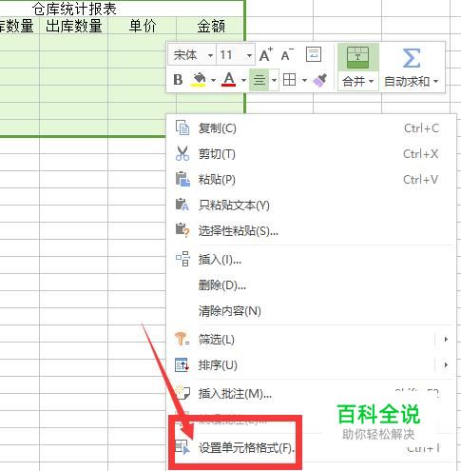Choose 复制(C) from context menu
The image size is (461, 471).
[x=311, y=128]
